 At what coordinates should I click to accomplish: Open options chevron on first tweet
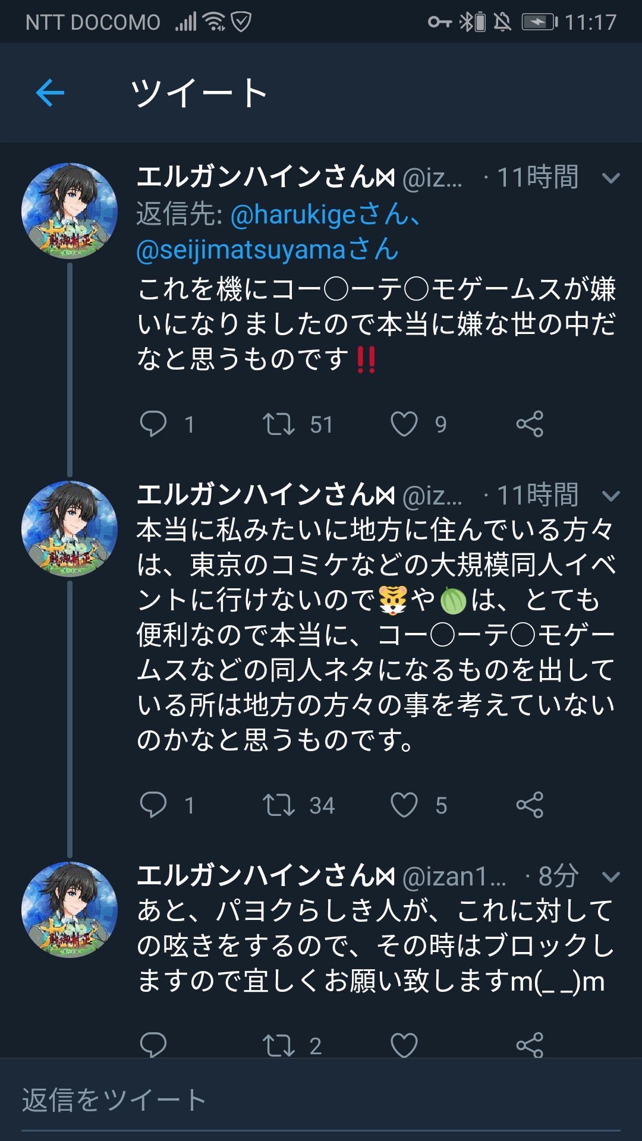(610, 178)
